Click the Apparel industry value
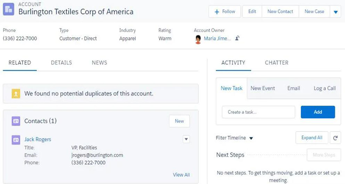Screen dimensions: 345x184 [x=127, y=39]
